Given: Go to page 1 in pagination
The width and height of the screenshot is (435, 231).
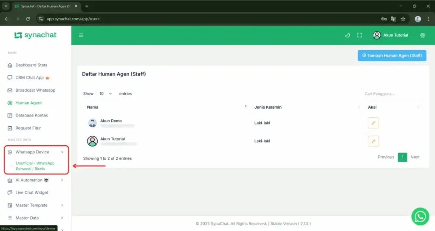Looking at the screenshot, I should pos(402,157).
